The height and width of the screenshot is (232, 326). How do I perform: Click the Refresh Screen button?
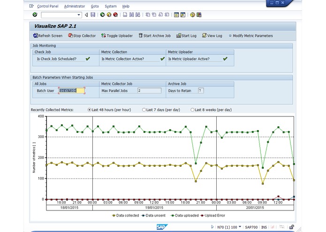point(48,36)
